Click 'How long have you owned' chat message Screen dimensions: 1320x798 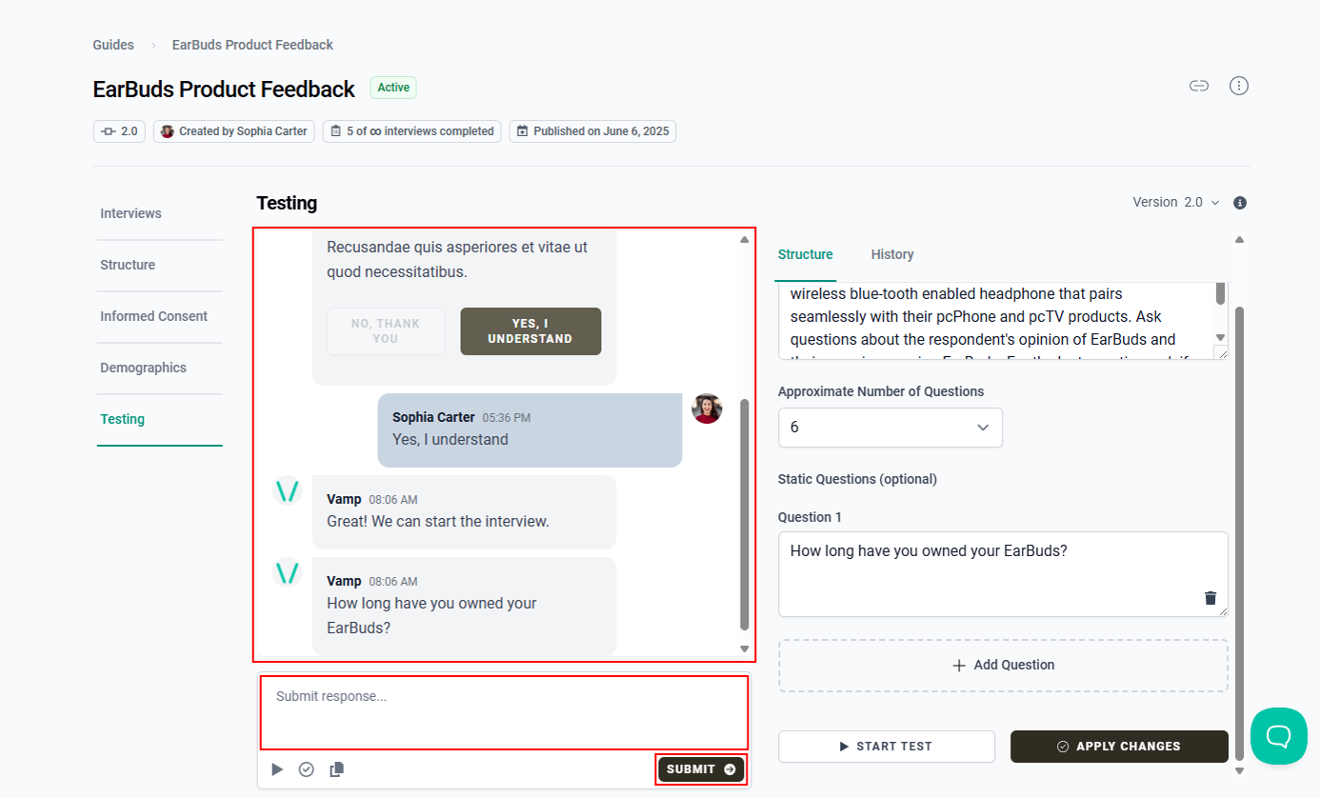pos(464,607)
